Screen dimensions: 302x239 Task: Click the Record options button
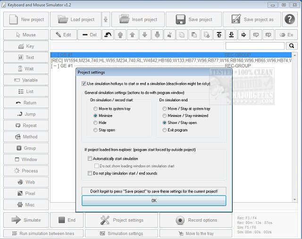coord(197,220)
